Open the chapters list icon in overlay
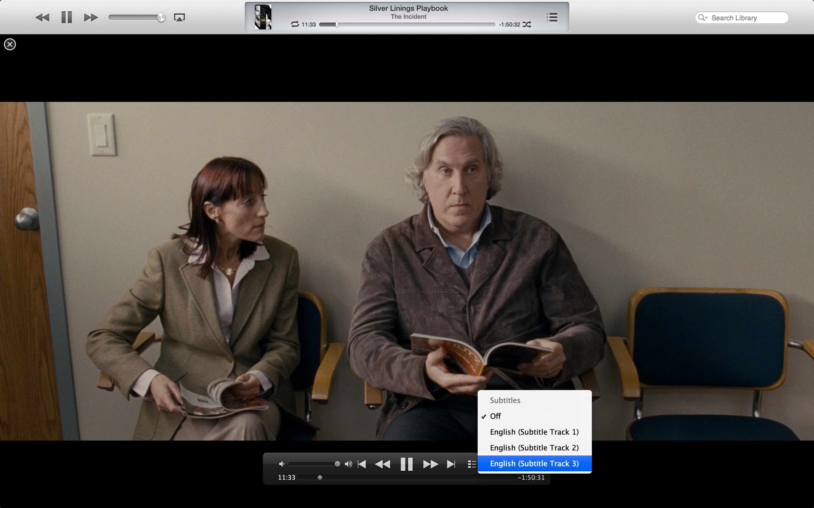This screenshot has width=814, height=508. tap(472, 464)
